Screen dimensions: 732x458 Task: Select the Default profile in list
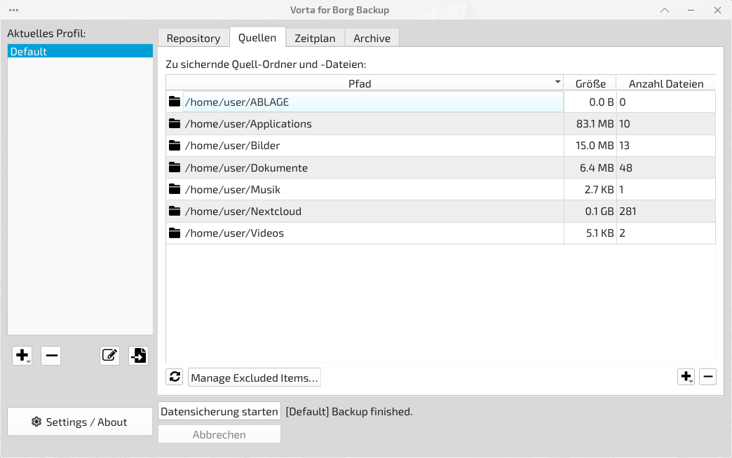click(80, 52)
